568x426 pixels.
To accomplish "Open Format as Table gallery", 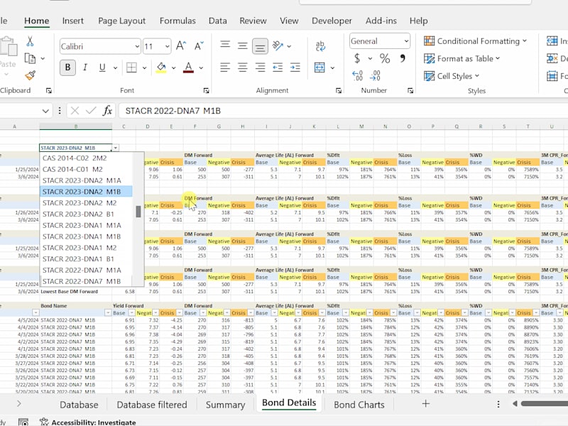I will (462, 58).
